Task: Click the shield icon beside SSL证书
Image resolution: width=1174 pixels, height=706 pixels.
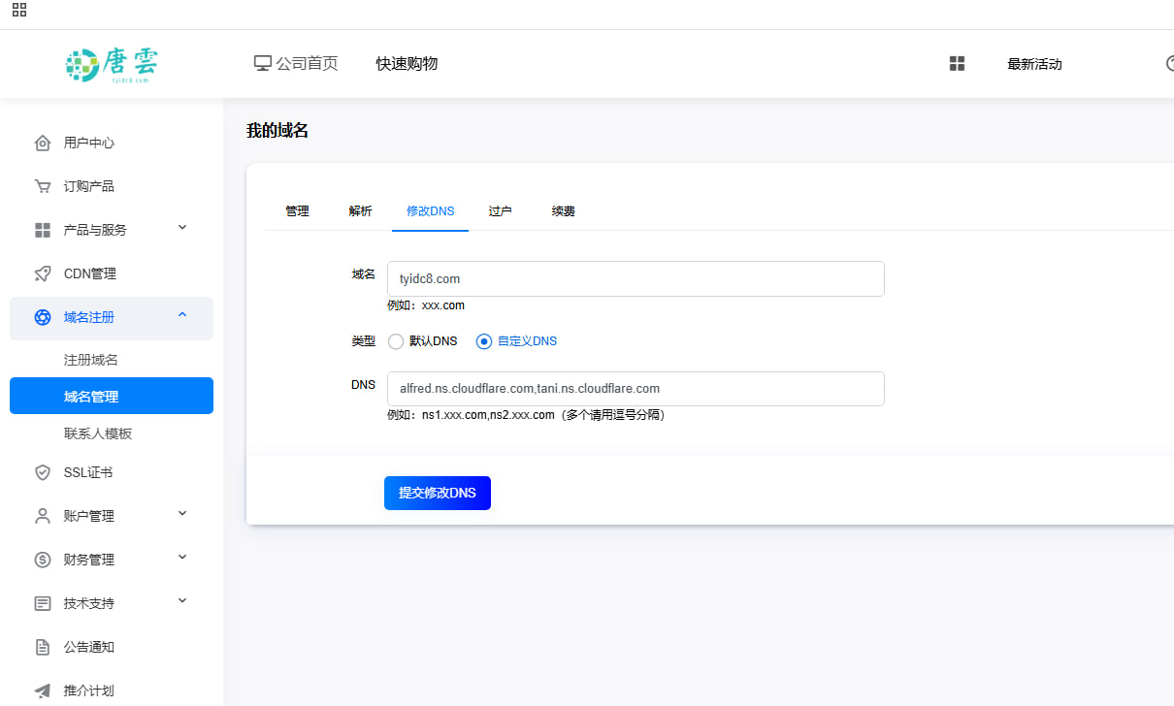Action: click(43, 472)
